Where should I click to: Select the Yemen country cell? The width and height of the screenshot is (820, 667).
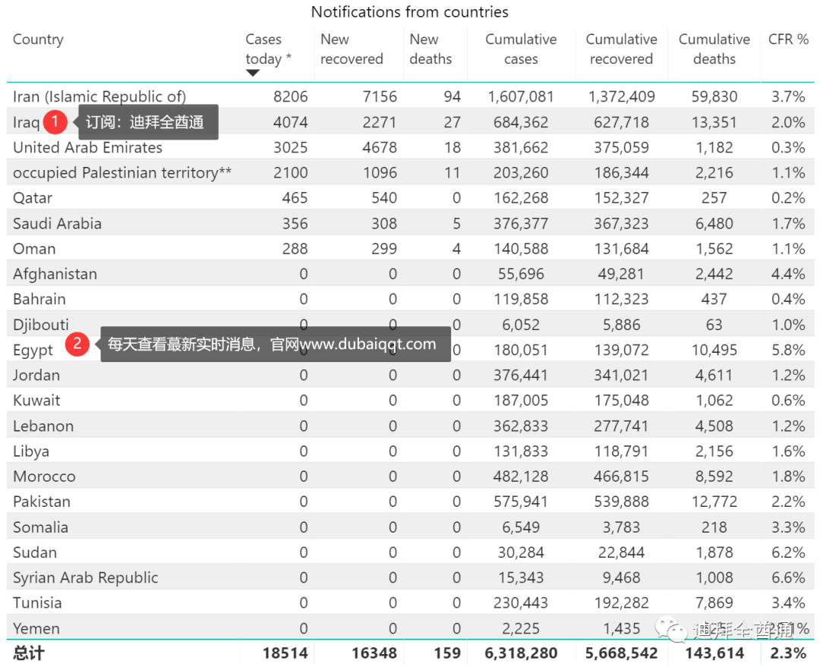[x=36, y=628]
